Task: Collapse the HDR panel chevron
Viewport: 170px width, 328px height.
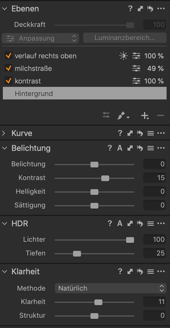Action: tap(4, 223)
